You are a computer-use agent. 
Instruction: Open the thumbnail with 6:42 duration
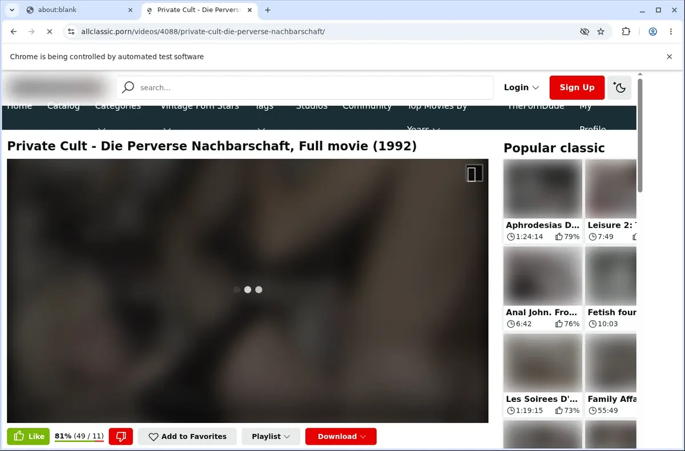(x=543, y=276)
